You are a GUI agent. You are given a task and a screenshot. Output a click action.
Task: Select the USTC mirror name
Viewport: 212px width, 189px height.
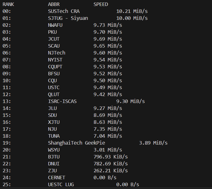tap(54, 88)
